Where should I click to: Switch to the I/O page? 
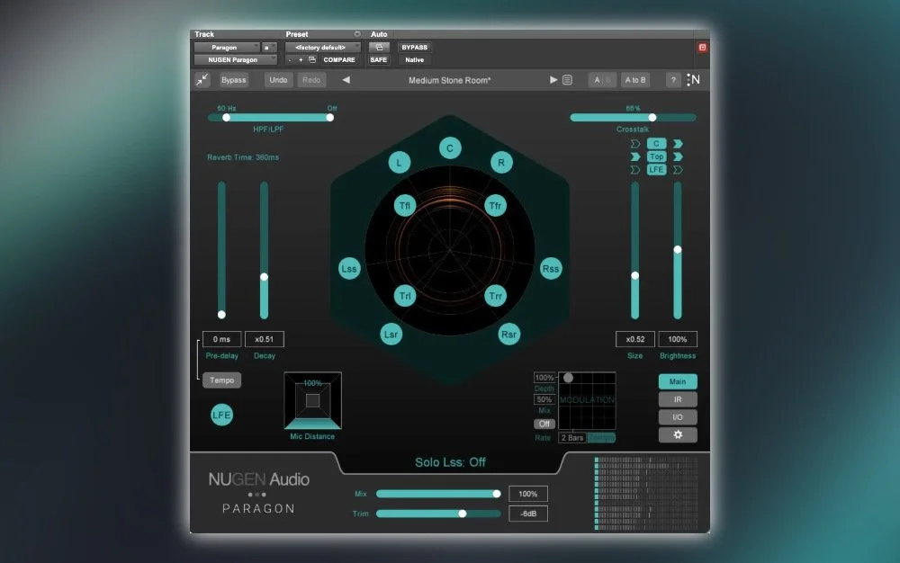pyautogui.click(x=678, y=416)
